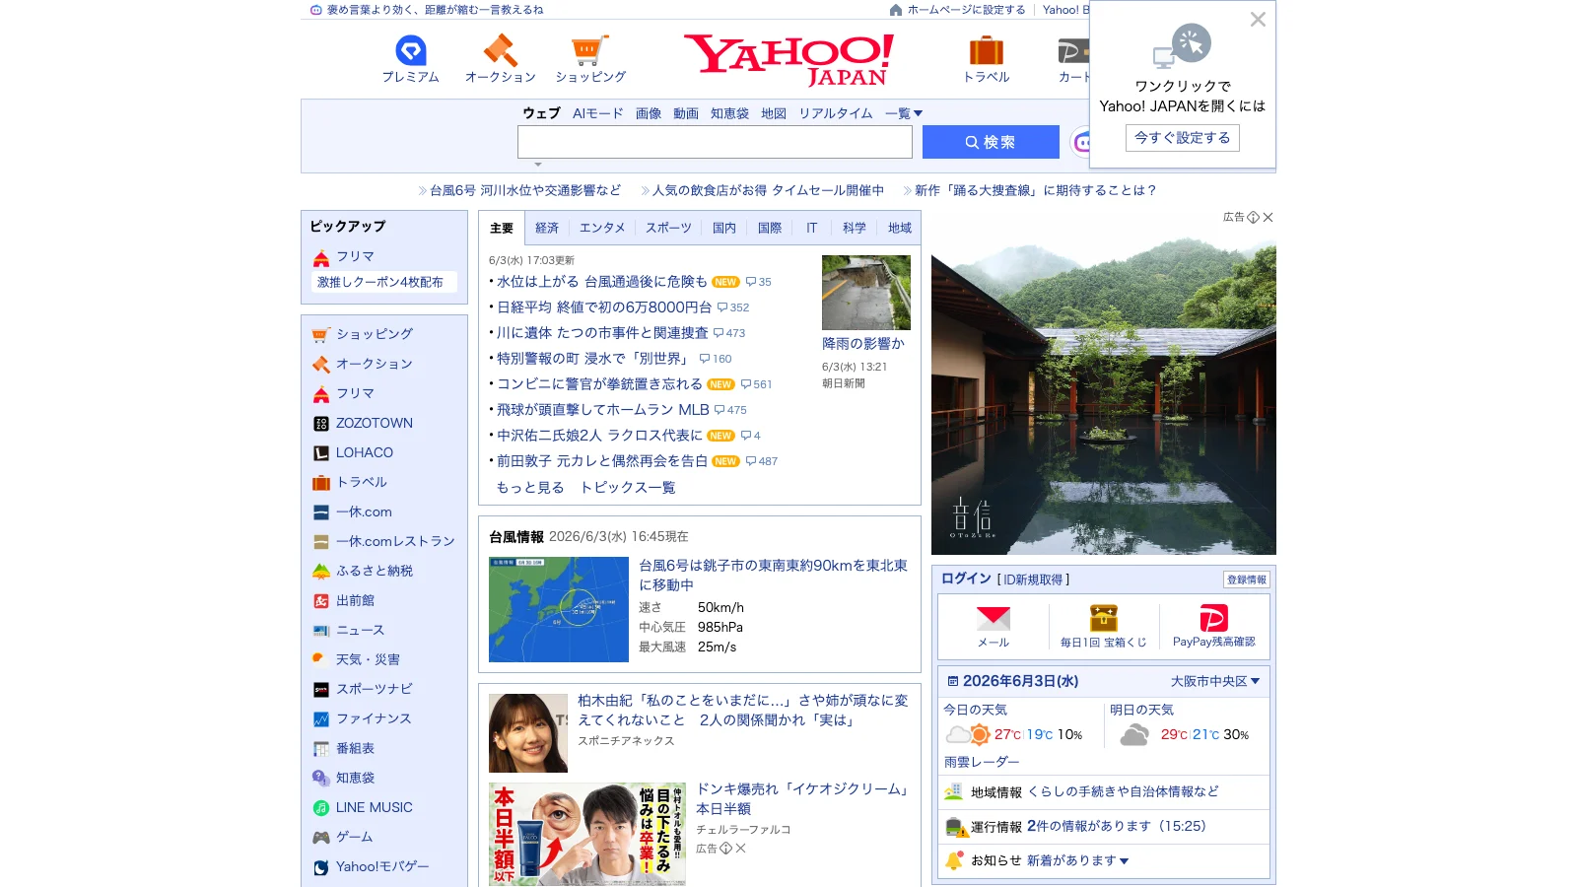
Task: Open 知恵袋 in the sidebar
Action: (x=355, y=778)
